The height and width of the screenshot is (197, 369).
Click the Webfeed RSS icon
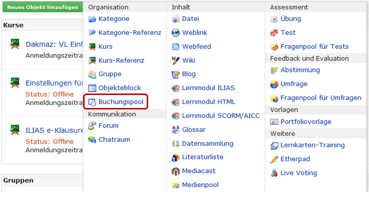(176, 47)
